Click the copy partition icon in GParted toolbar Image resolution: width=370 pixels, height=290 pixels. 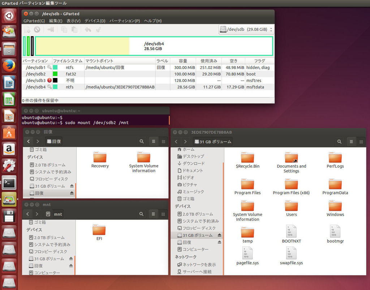(x=64, y=30)
